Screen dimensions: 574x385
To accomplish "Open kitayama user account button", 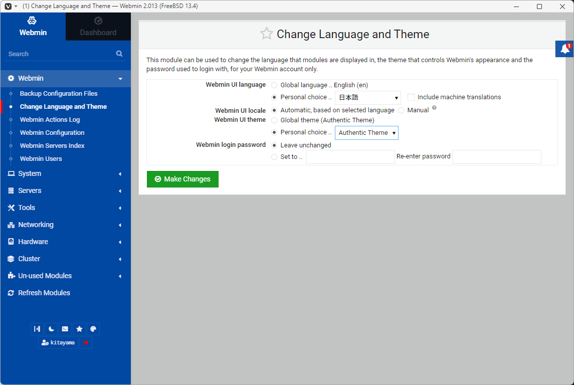I will click(x=58, y=342).
